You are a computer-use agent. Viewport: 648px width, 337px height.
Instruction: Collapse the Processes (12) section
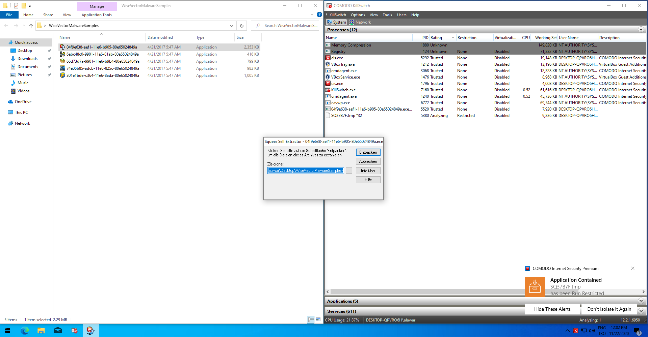tap(641, 30)
